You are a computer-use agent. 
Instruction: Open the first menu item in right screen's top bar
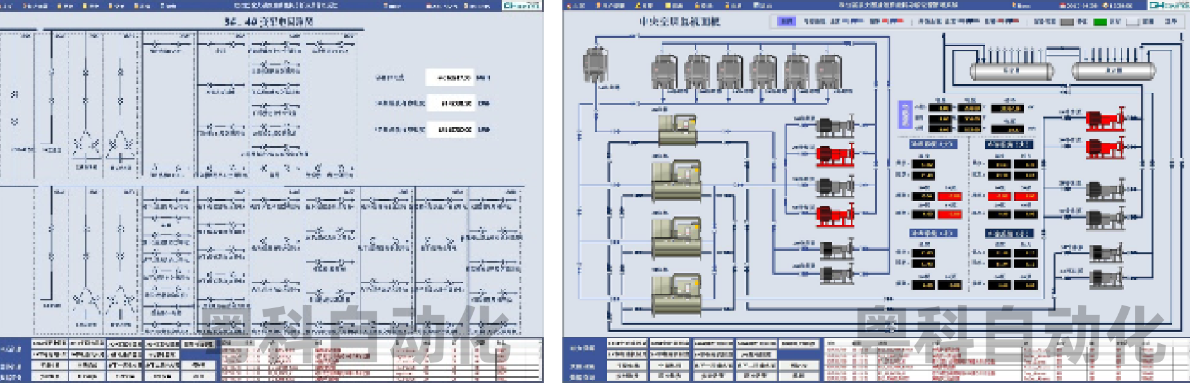pos(575,5)
